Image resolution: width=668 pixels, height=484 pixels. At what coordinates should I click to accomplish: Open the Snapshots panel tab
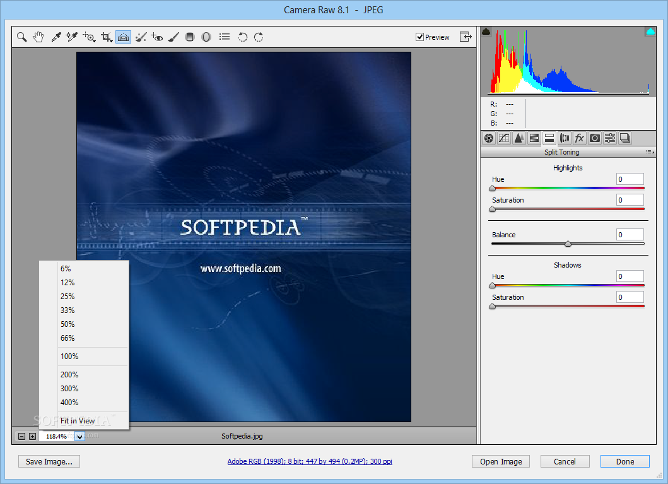point(625,138)
